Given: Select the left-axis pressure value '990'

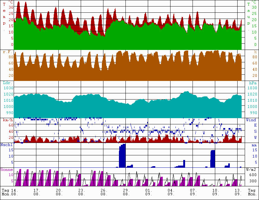Looking at the screenshot, I should [10, 113].
